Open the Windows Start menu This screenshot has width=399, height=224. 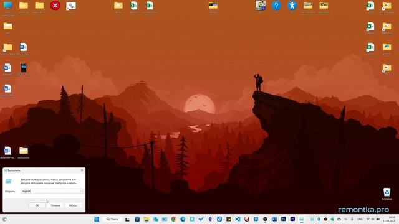[97, 219]
